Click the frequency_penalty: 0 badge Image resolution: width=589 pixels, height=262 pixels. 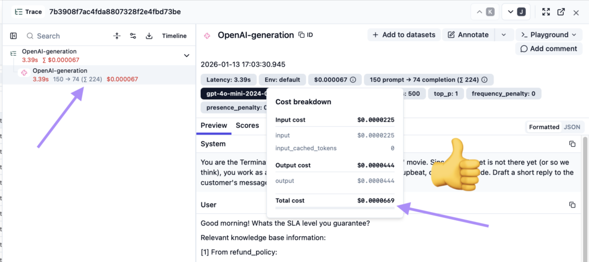pyautogui.click(x=503, y=93)
